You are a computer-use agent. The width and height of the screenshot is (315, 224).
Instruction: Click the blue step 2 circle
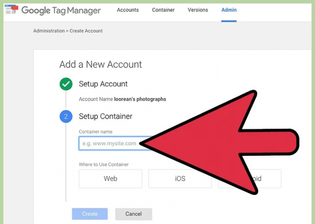pyautogui.click(x=66, y=117)
